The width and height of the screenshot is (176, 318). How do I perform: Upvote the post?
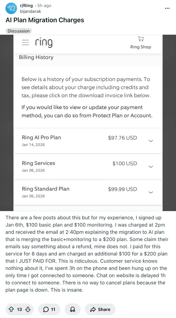pyautogui.click(x=11, y=309)
